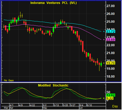This screenshot has width=122, height=110.
Task: Click the 27.00 price axis label
Action: pos(111,6)
